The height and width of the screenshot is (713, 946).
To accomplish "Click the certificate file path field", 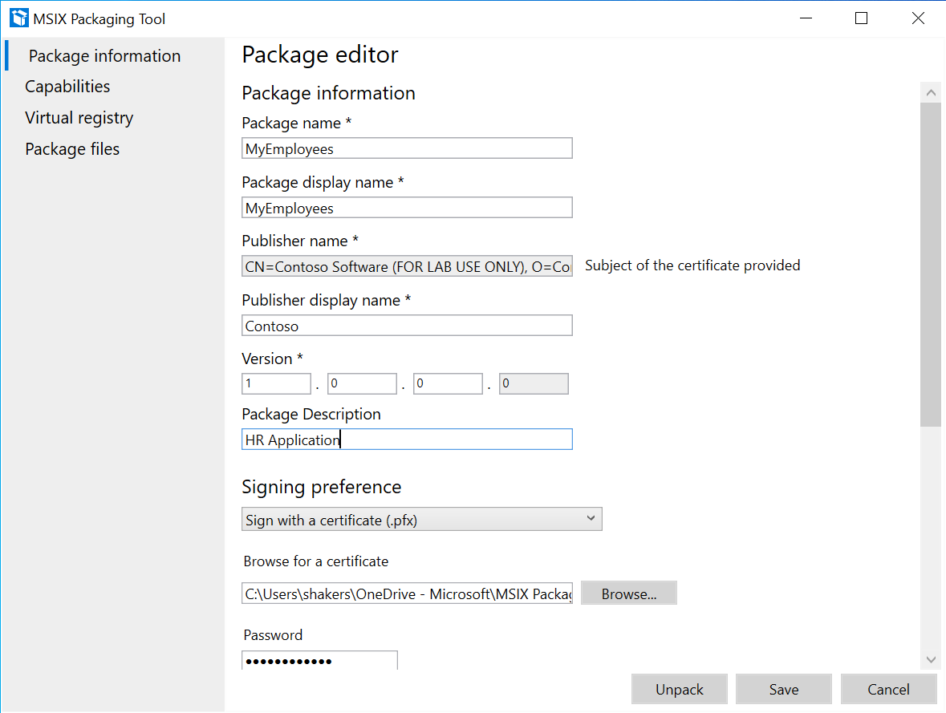I will (406, 593).
